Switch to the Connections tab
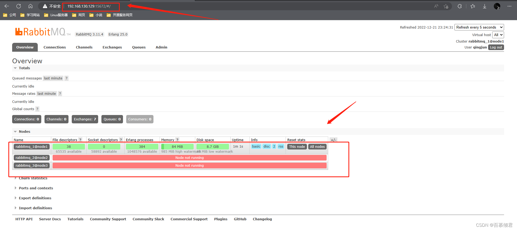This screenshot has height=230, width=517. (55, 47)
